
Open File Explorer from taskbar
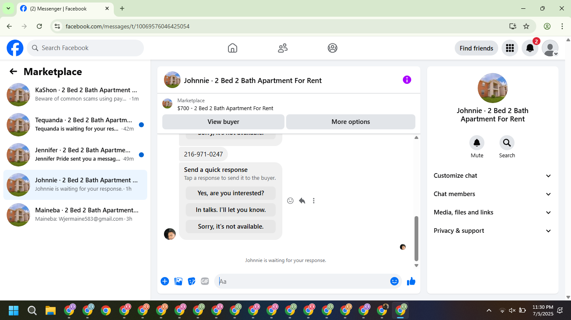[x=51, y=310]
